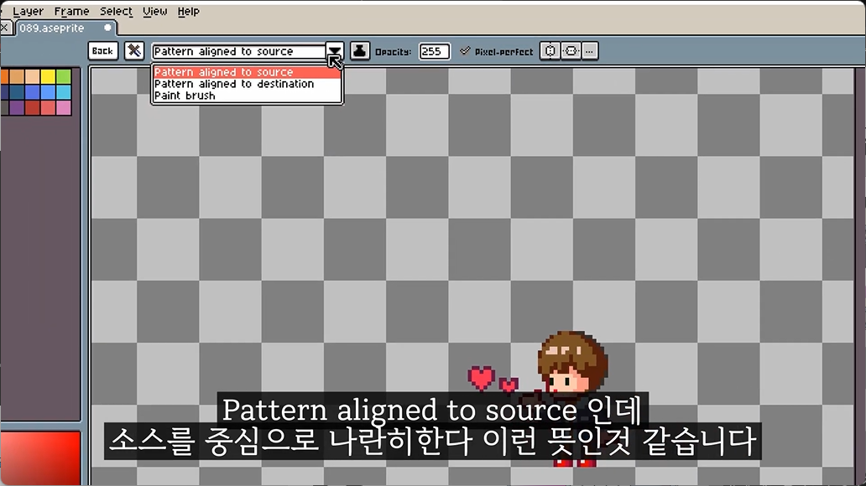Toggle the Pixel-perfect checkbox

[497, 51]
